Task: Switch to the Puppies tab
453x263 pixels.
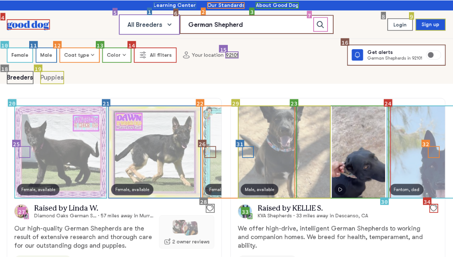Action: click(x=52, y=78)
